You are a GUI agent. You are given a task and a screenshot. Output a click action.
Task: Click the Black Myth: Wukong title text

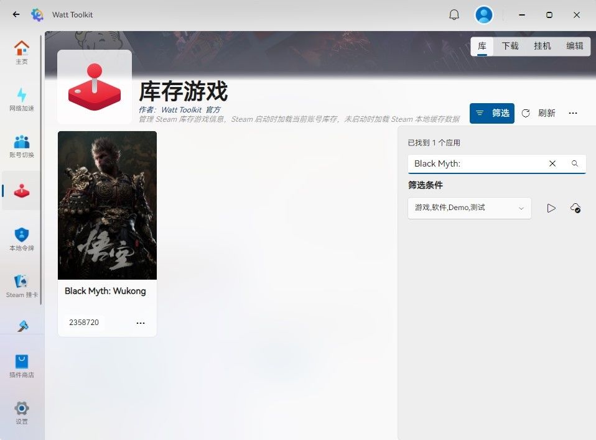click(x=105, y=291)
